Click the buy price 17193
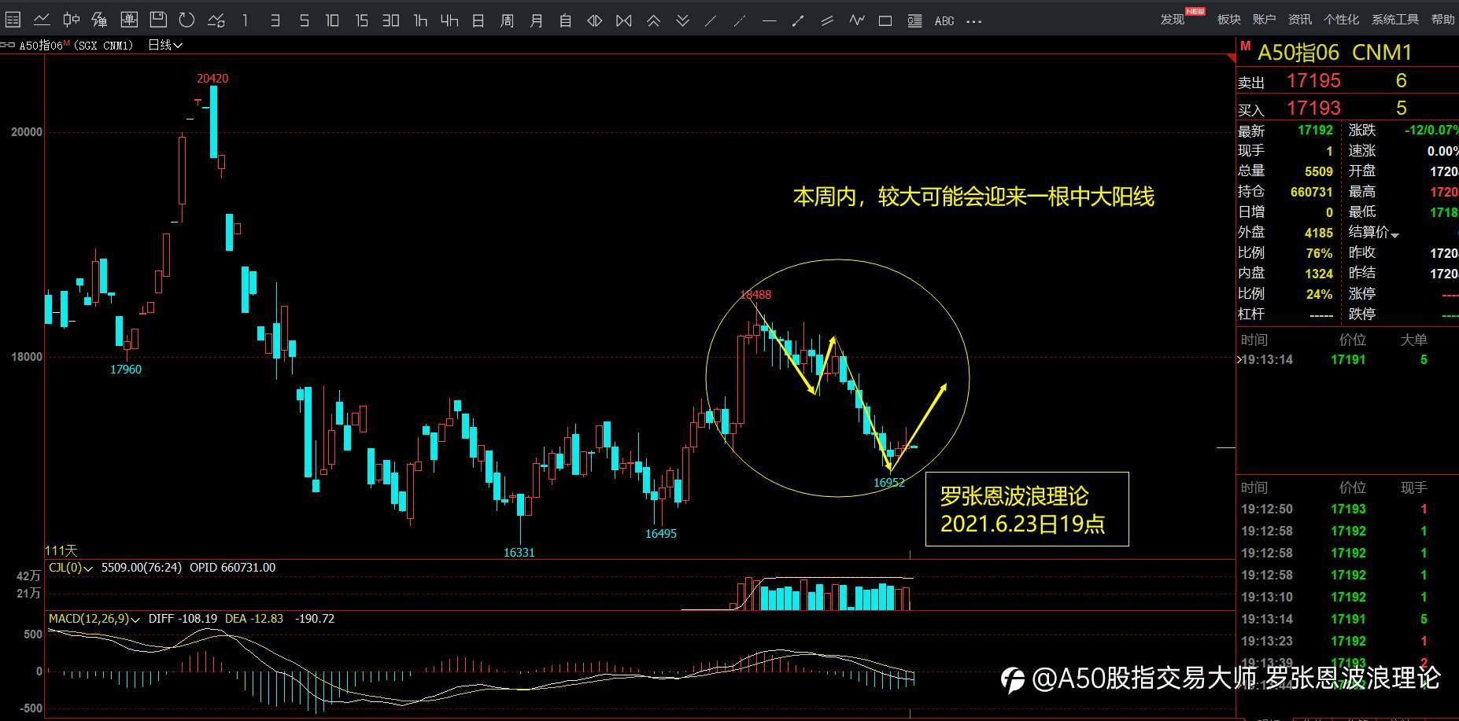This screenshot has height=721, width=1459. (1313, 108)
